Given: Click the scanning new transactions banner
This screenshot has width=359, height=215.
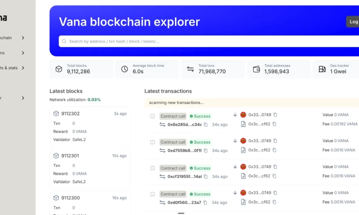Looking at the screenshot, I should (252, 103).
